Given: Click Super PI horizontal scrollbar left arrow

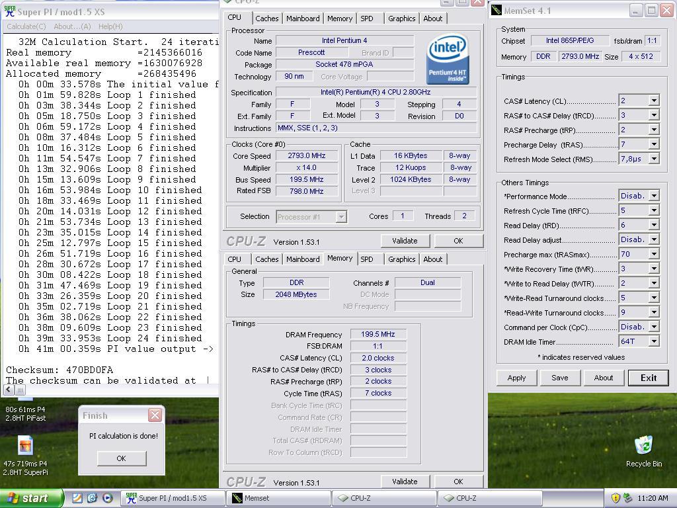Looking at the screenshot, I should (x=8, y=390).
